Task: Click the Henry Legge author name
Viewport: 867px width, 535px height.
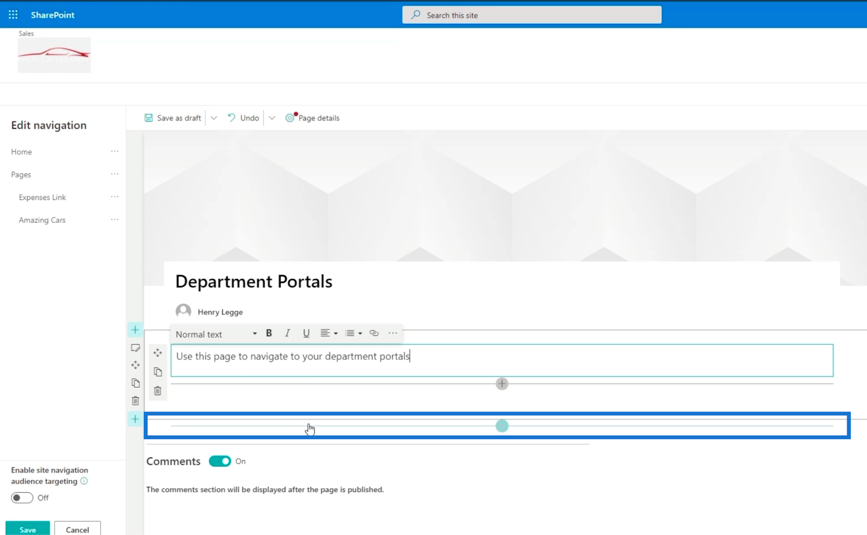Action: [x=220, y=312]
